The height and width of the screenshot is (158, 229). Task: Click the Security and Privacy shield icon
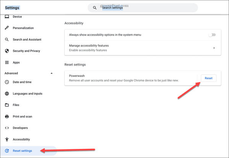[7, 51]
